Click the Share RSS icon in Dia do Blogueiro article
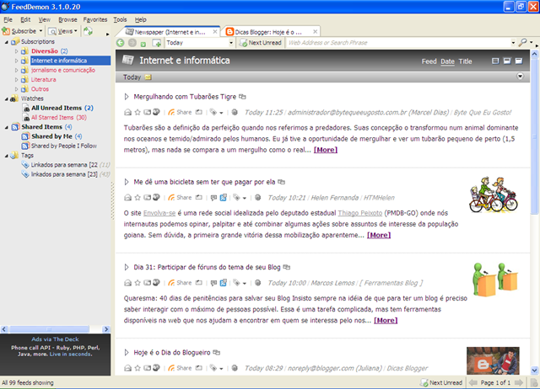540x389 pixels. (171, 368)
